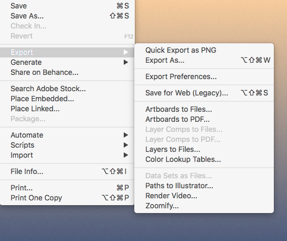
Task: Select Paths to Illustrator...
Action: coord(204,186)
